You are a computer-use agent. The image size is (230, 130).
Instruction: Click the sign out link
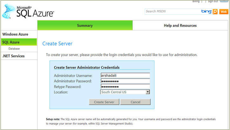tap(213, 1)
